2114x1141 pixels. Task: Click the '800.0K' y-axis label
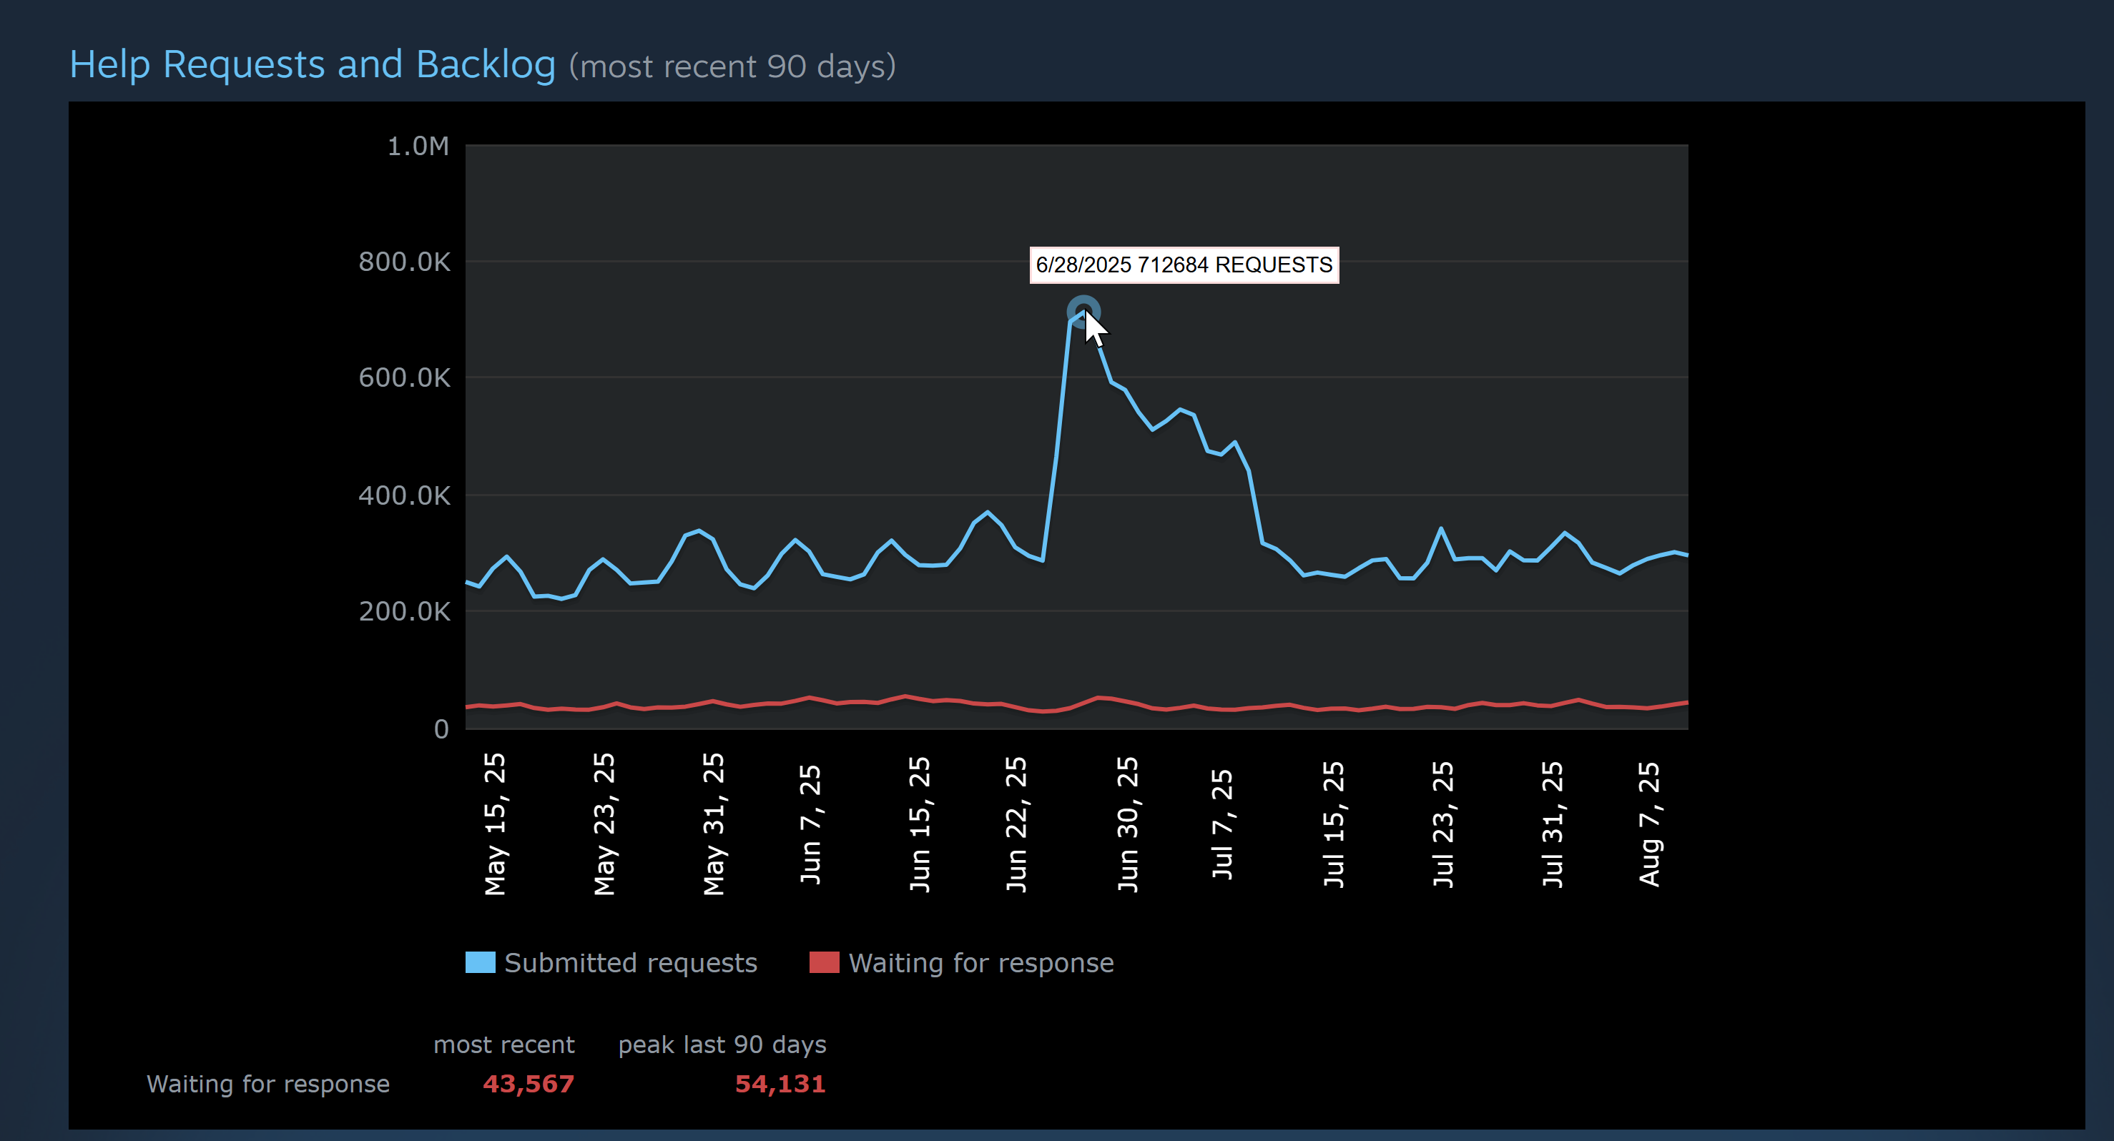click(404, 262)
